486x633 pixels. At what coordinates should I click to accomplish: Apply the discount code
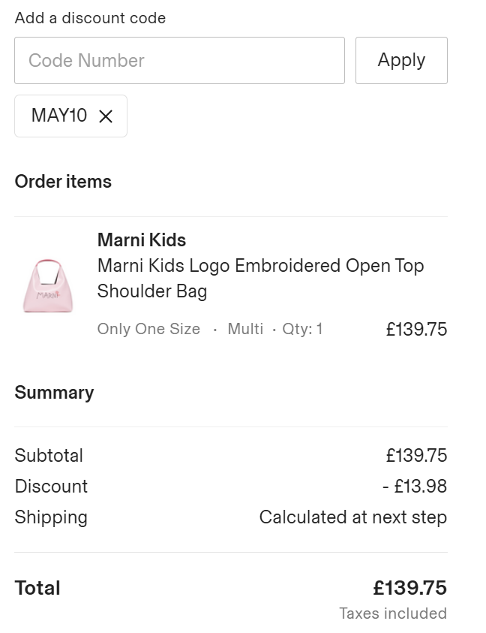[x=401, y=61]
